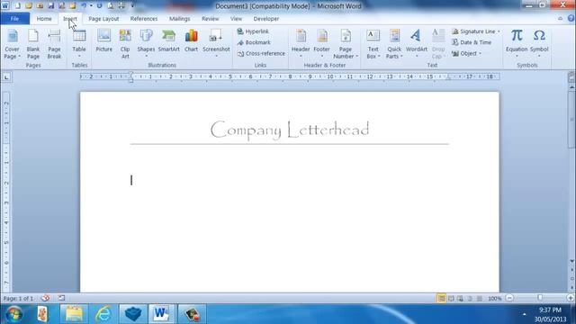
Task: Switch to the Page Layout tab
Action: click(103, 19)
